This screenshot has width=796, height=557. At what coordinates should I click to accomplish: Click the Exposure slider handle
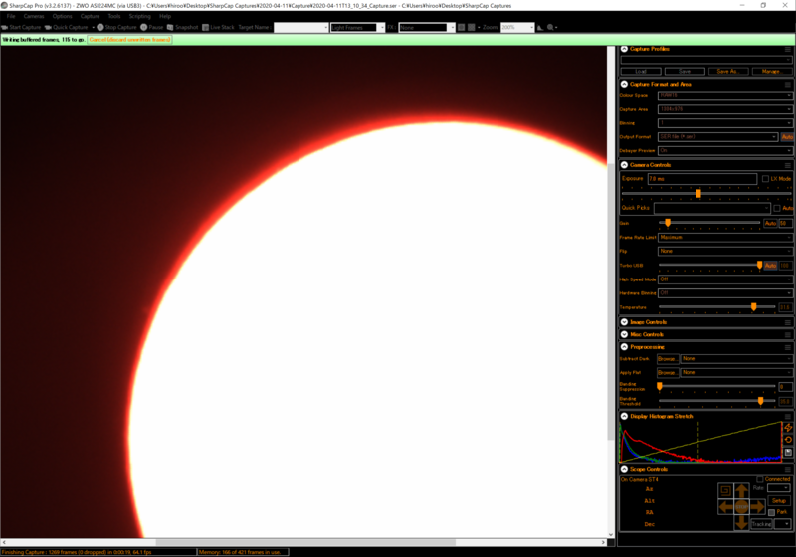coord(698,193)
